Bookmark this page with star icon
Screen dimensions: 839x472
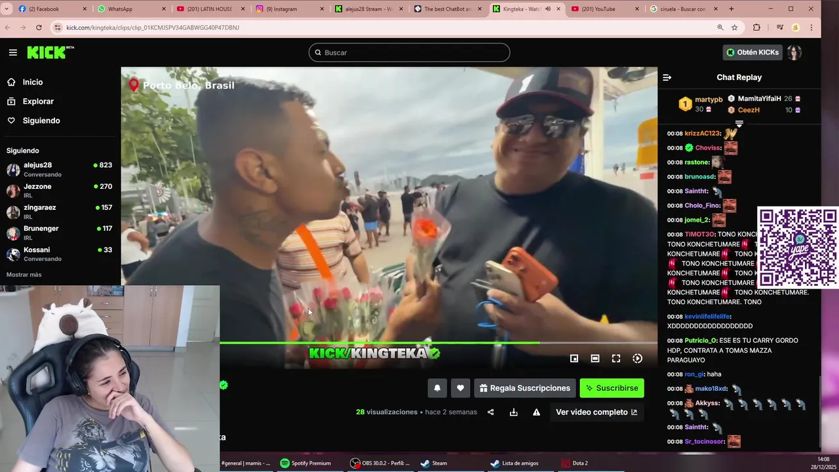[x=735, y=28]
